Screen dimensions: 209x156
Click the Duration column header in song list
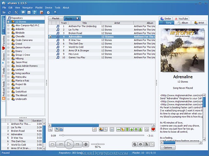pyautogui.click(x=37, y=121)
